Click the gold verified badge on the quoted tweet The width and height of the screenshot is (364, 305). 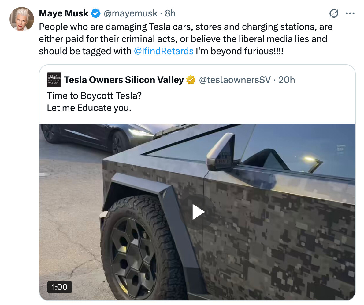click(x=191, y=80)
